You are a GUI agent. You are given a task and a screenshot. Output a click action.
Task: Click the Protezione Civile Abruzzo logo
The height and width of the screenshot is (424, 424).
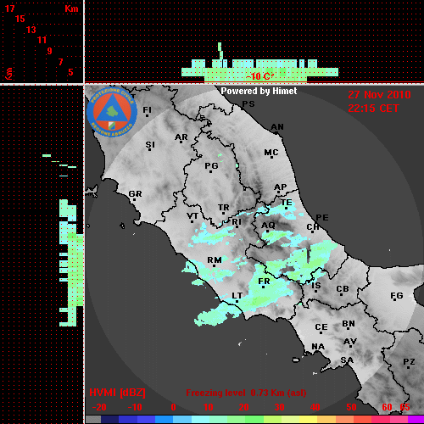pos(112,112)
